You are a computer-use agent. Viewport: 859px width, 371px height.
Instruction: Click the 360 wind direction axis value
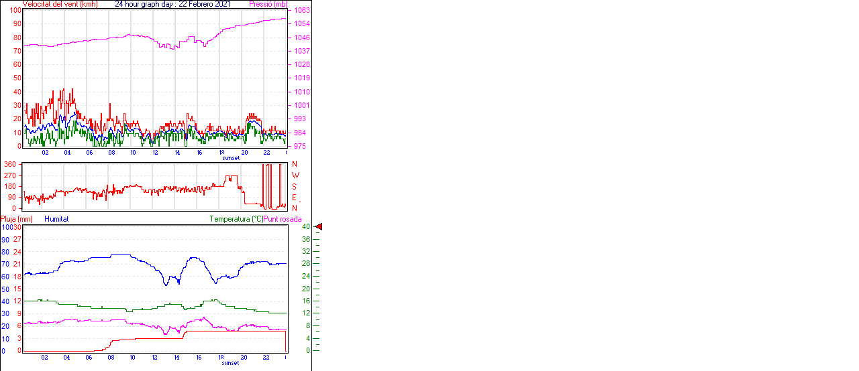pos(10,164)
